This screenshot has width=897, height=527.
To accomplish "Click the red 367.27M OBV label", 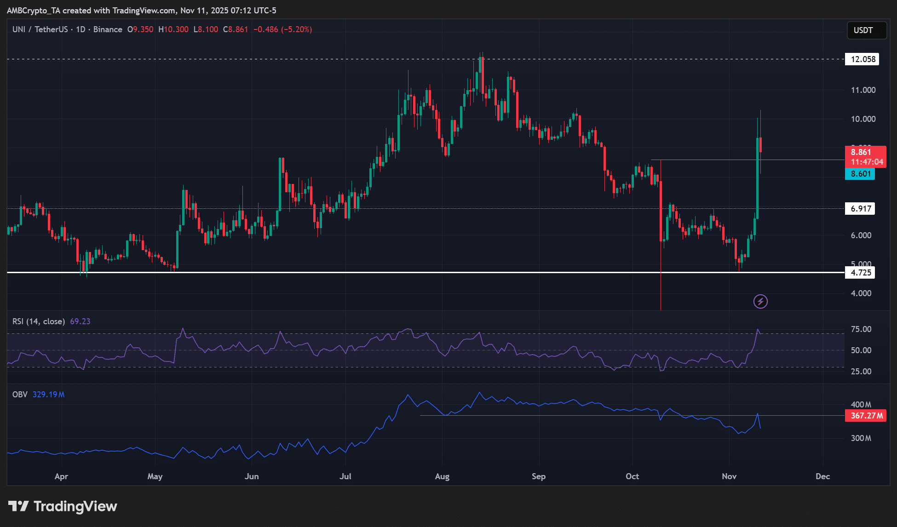I will (866, 416).
